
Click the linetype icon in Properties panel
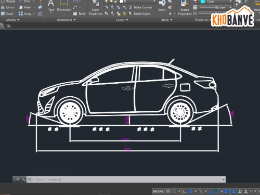point(195,14)
